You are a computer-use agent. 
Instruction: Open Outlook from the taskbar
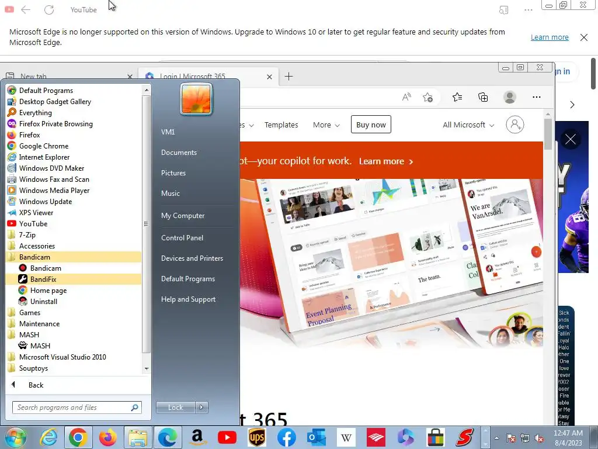tap(317, 437)
